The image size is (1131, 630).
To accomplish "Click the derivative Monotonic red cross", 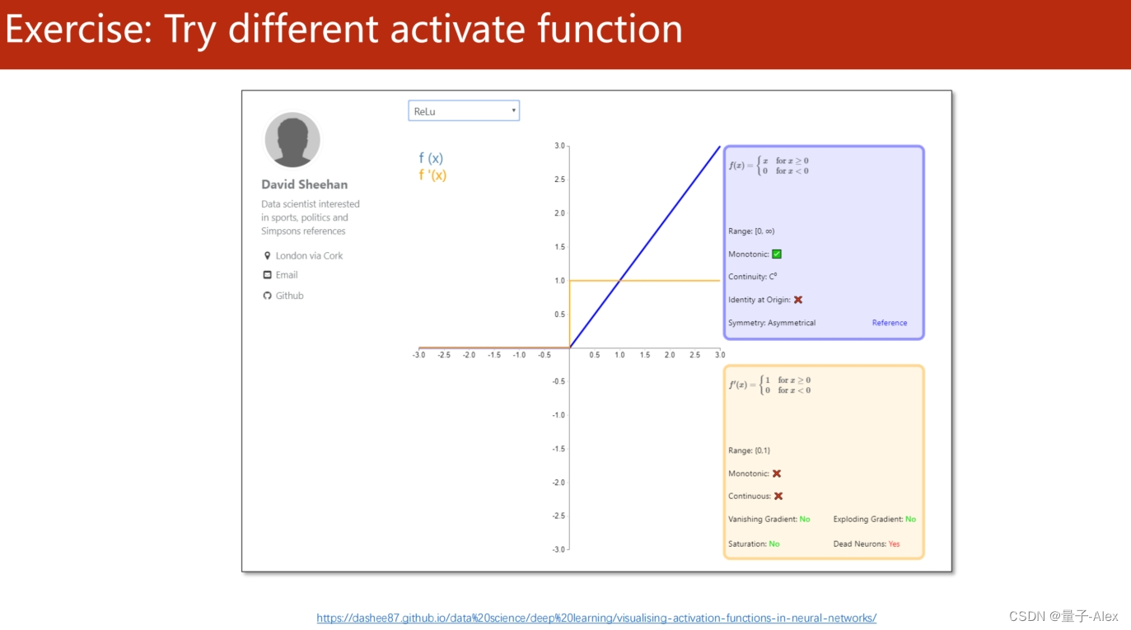I will click(777, 474).
